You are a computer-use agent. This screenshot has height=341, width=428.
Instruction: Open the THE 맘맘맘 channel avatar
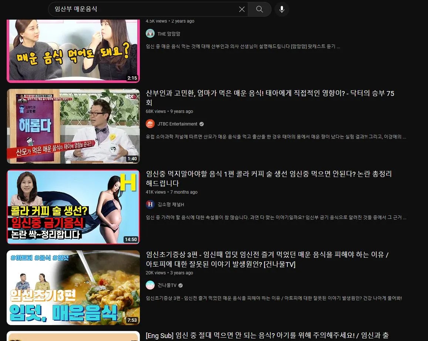tap(150, 33)
